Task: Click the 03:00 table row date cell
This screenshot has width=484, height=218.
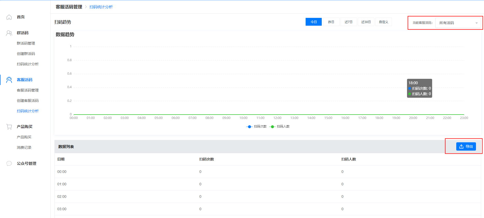Action: coord(62,209)
